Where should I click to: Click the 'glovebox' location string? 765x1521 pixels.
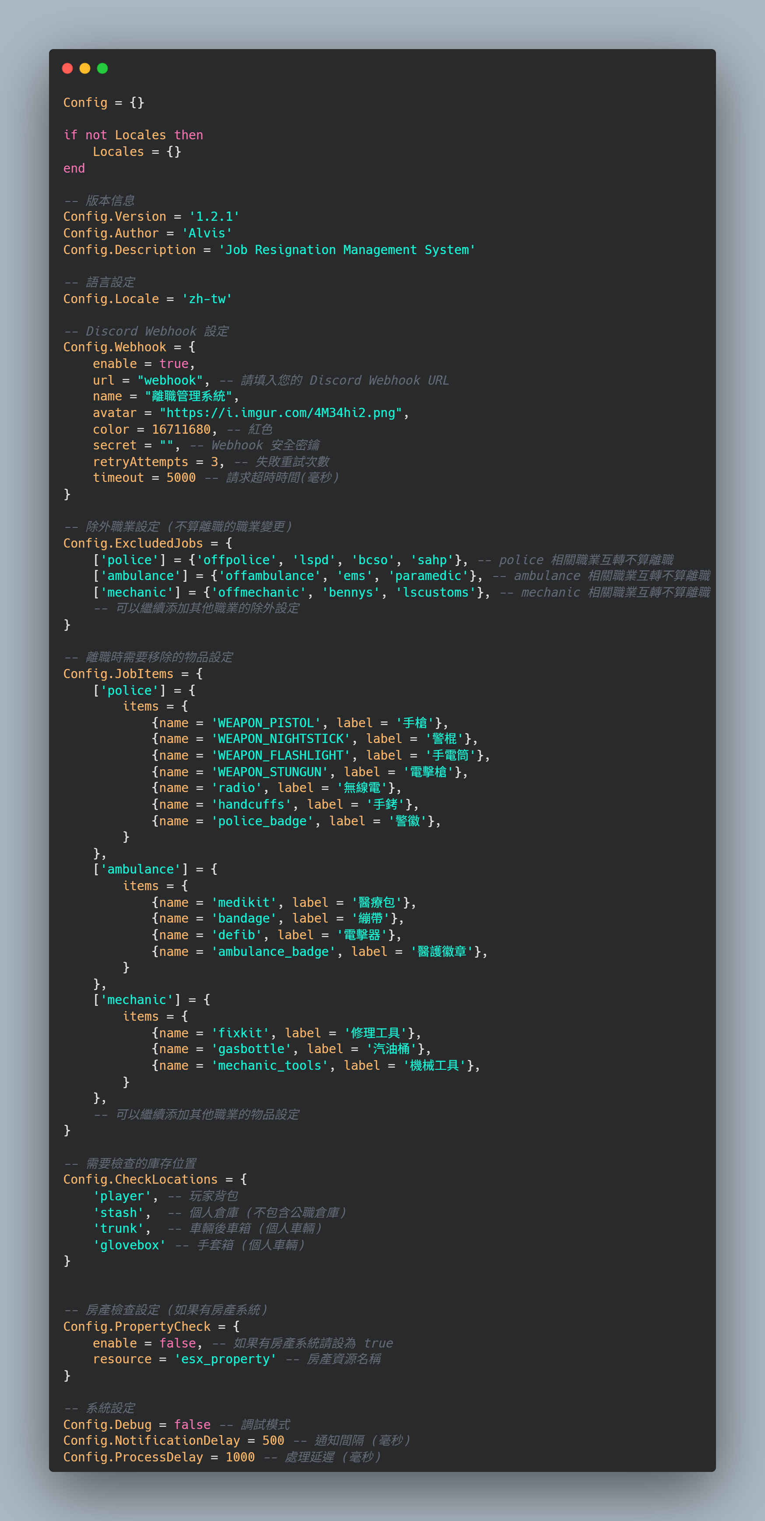tap(130, 1245)
